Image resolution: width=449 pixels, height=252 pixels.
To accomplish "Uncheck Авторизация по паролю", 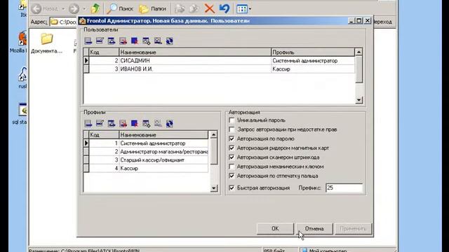I will 232,139.
